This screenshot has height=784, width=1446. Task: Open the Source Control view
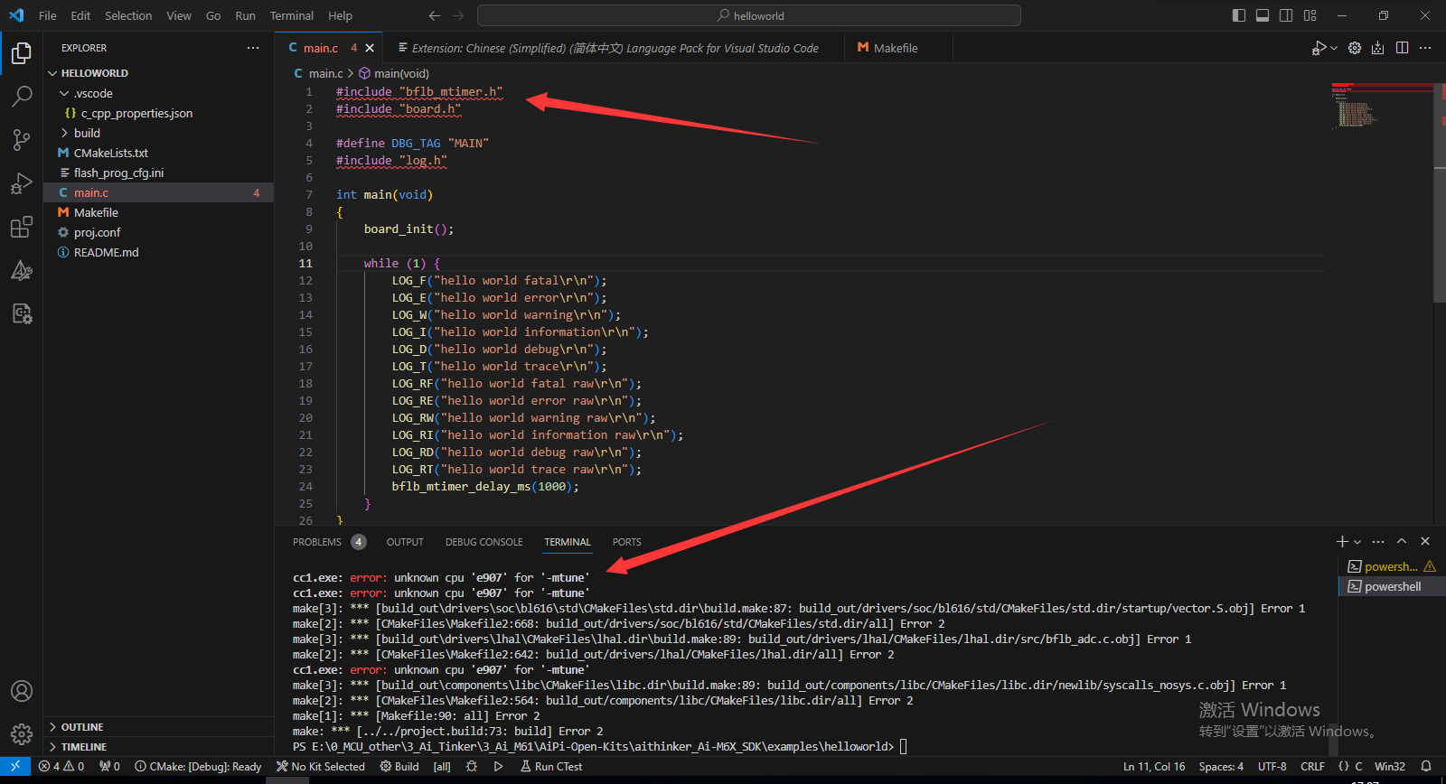(x=22, y=139)
